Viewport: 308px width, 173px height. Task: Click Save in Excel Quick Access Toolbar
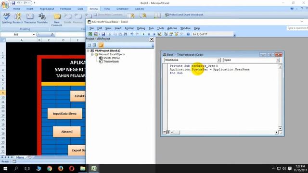[13, 3]
